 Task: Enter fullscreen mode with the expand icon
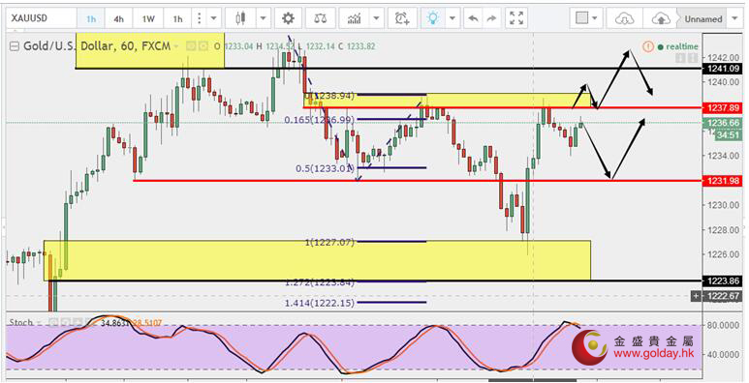click(516, 18)
